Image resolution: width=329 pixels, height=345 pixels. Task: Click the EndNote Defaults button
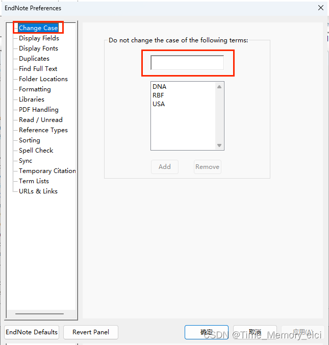click(x=32, y=332)
